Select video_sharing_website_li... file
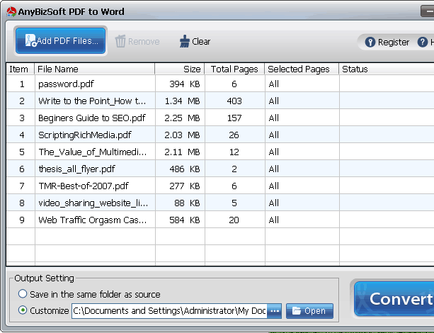 click(93, 203)
